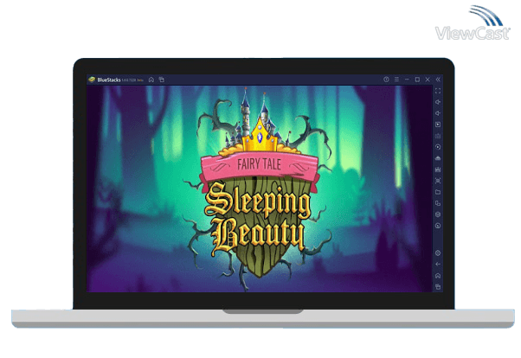Click the install APK icon in sidebar
Viewport: 521px width, 358px height.
[x=438, y=158]
